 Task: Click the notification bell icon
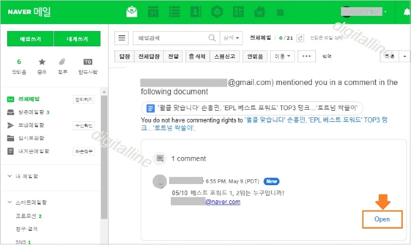[x=406, y=12]
